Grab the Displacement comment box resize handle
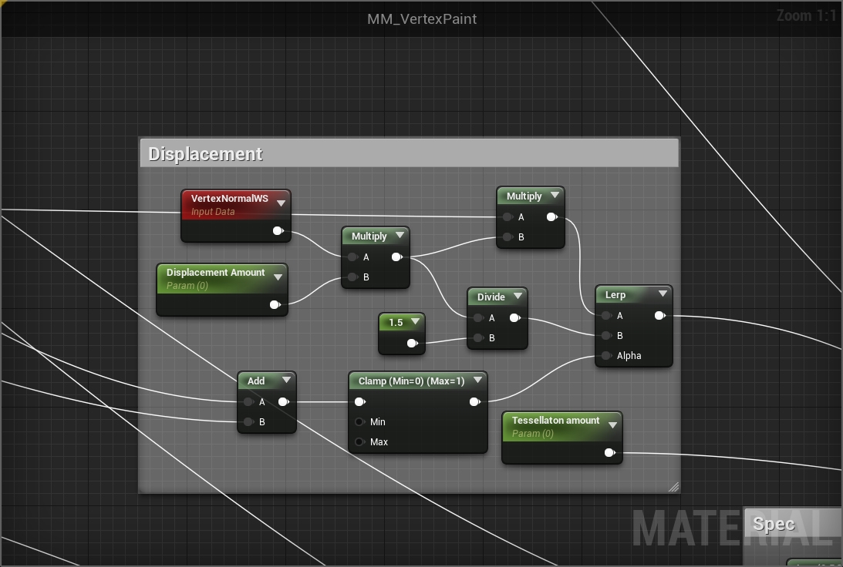 point(673,487)
